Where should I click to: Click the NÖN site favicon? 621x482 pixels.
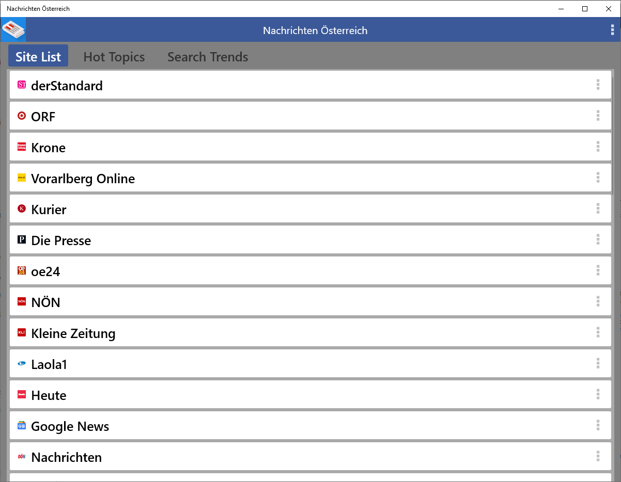click(x=22, y=301)
